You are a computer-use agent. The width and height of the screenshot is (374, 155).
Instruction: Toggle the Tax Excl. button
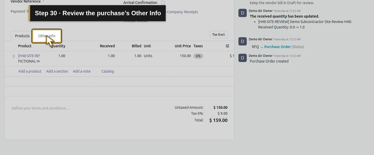219,35
